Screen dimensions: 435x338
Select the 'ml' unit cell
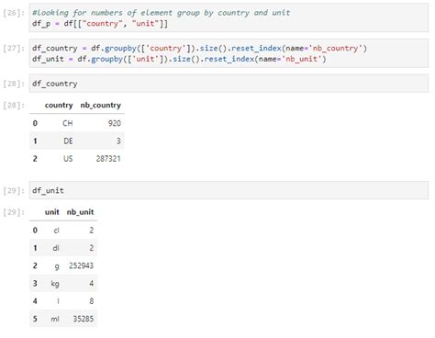point(55,319)
